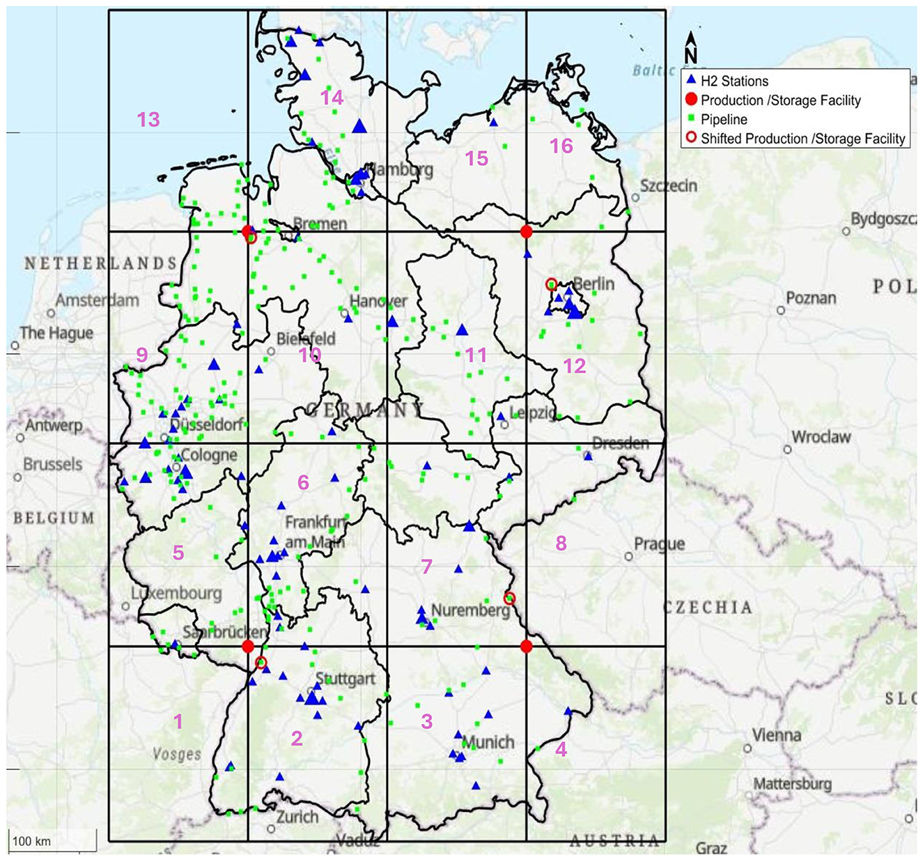
Task: Click the H2 Stations triangle legend icon
Action: click(691, 81)
